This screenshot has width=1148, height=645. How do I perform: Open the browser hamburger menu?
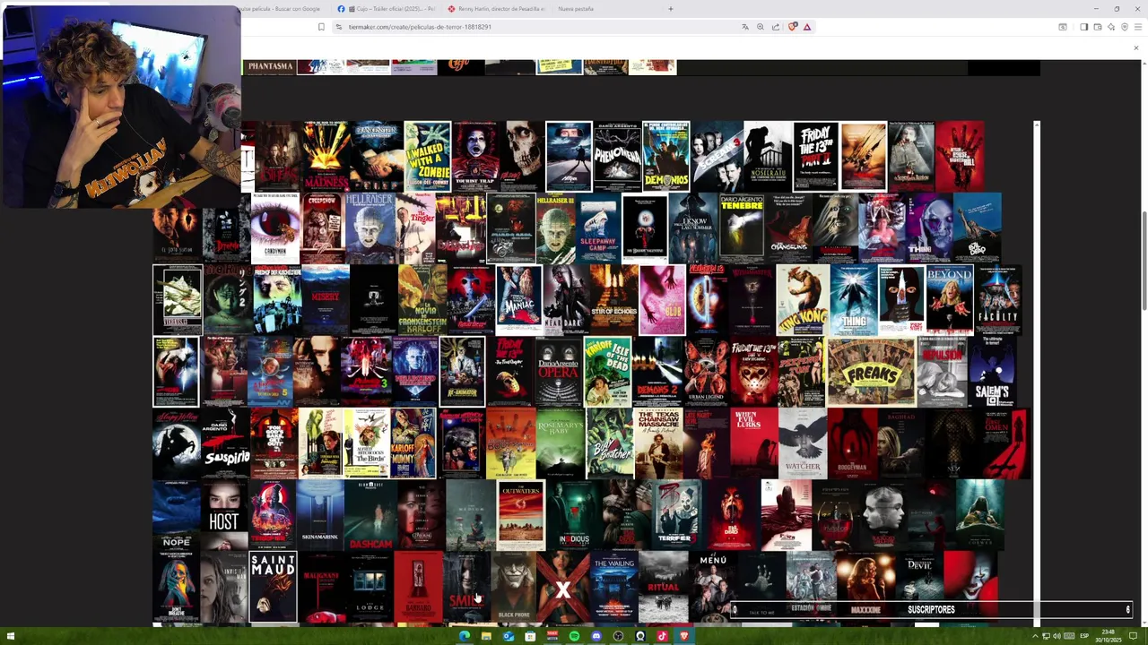[1137, 27]
